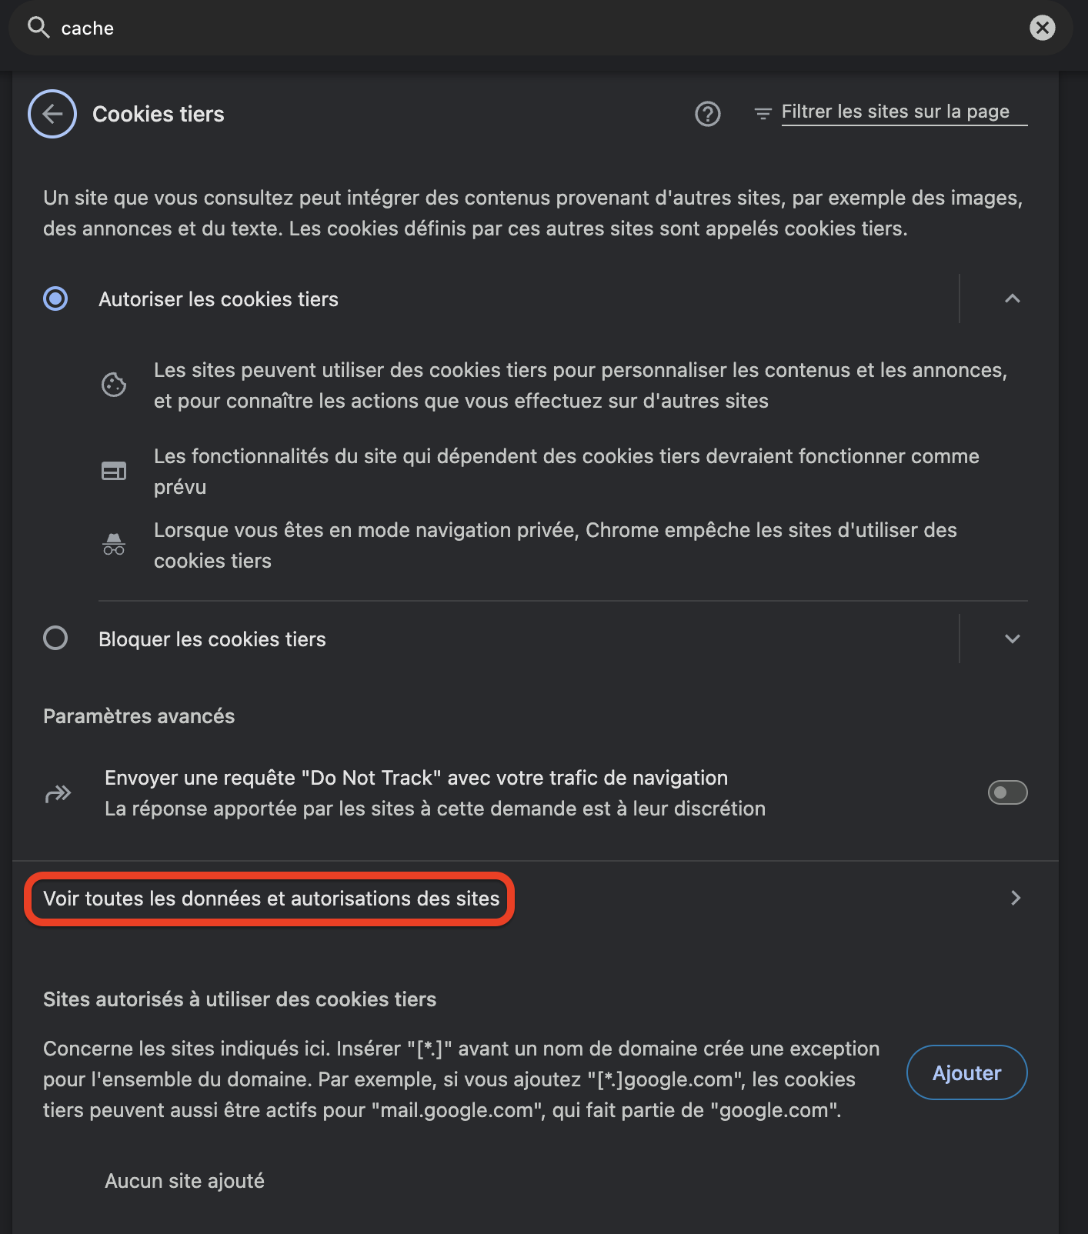The height and width of the screenshot is (1234, 1088).
Task: Click the Bloquer les cookies tiers label
Action: [x=212, y=639]
